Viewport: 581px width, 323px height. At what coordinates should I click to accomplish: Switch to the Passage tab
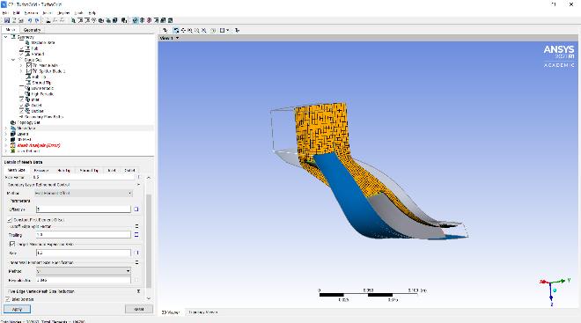click(x=41, y=171)
